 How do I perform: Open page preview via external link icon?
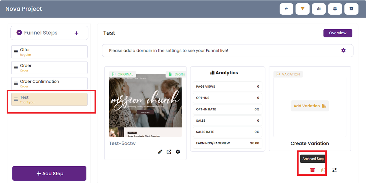click(169, 152)
